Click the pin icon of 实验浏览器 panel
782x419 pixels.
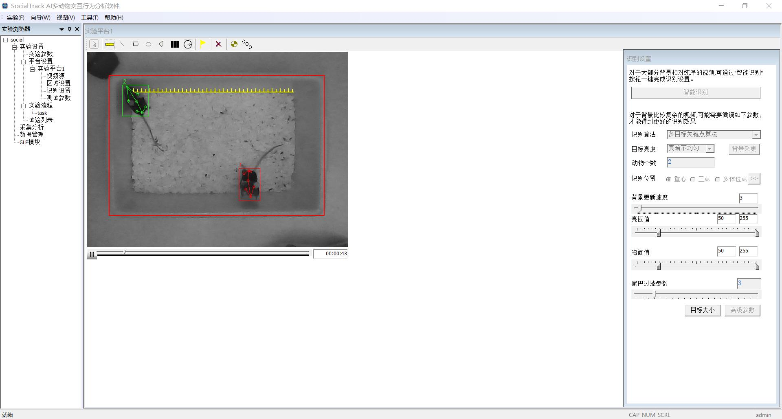(x=69, y=29)
